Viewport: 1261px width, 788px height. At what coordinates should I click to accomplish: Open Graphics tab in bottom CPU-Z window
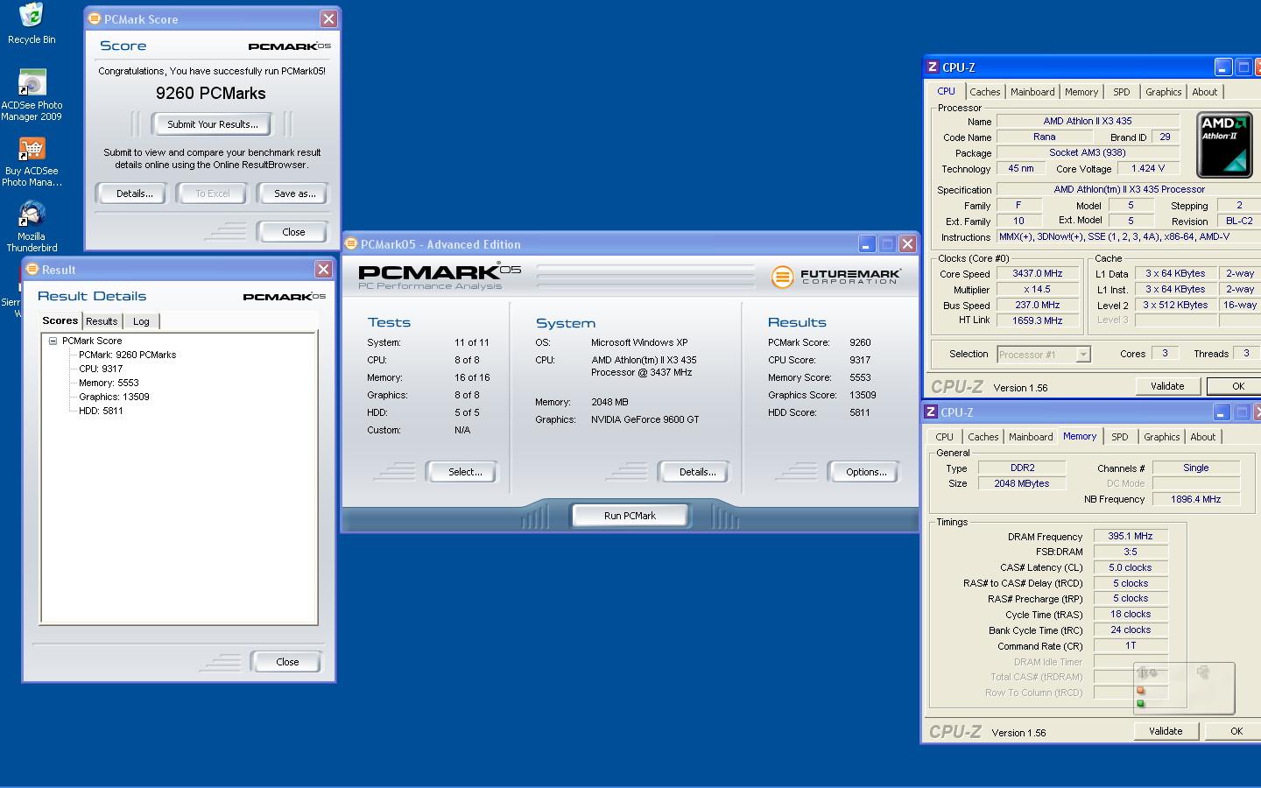(x=1161, y=437)
